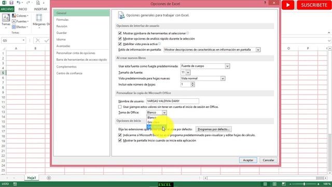The image size is (332, 187).
Task: Toggle Indicarme si Microsoft Excel no es predeterminado
Action: (120, 135)
